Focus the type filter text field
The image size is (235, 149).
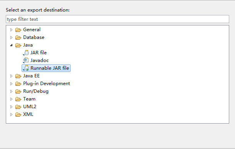(x=117, y=19)
